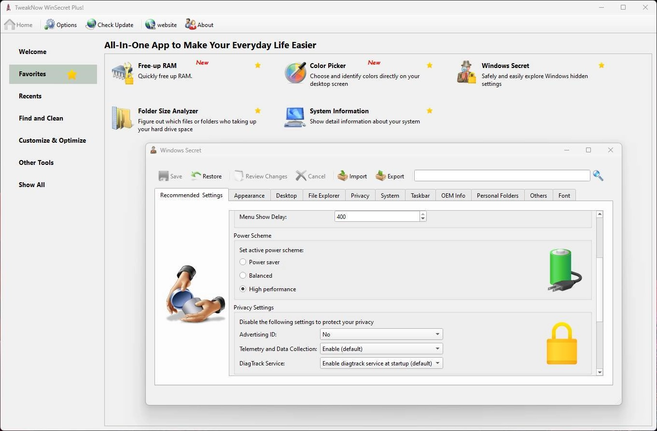Open the website globe icon
The width and height of the screenshot is (657, 431).
pos(150,25)
